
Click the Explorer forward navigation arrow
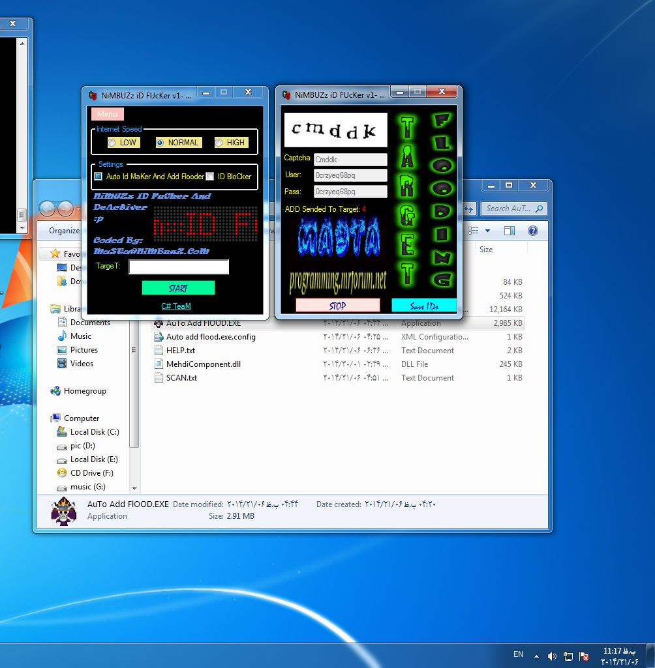click(65, 209)
